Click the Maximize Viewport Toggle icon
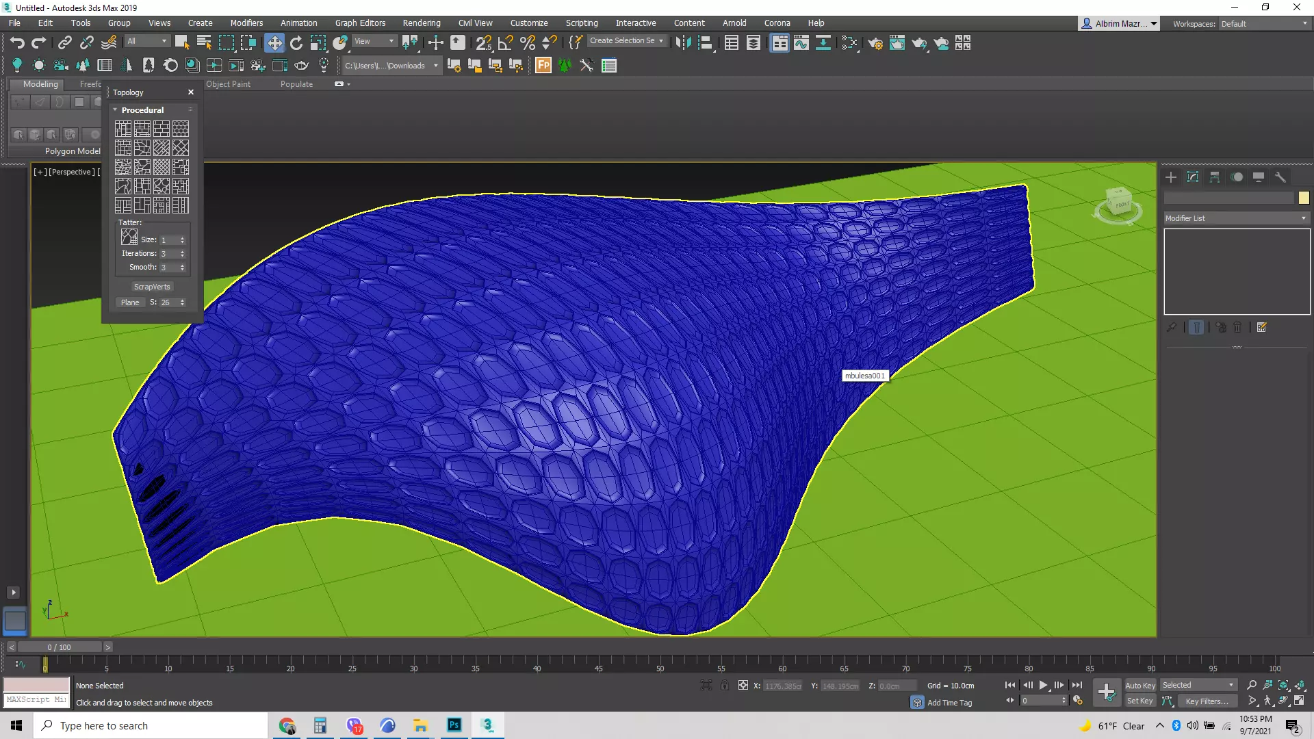Screen dimensions: 1314x739 tap(1299, 701)
